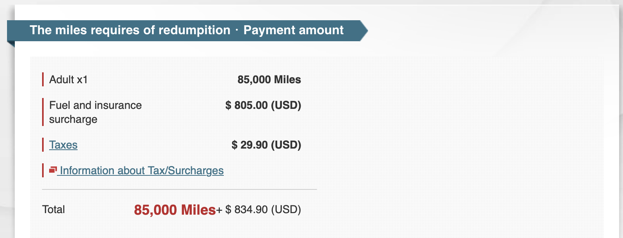Screen dimensions: 623x238
Task: Click the folded corner of header ribbon
Action: tap(11, 44)
